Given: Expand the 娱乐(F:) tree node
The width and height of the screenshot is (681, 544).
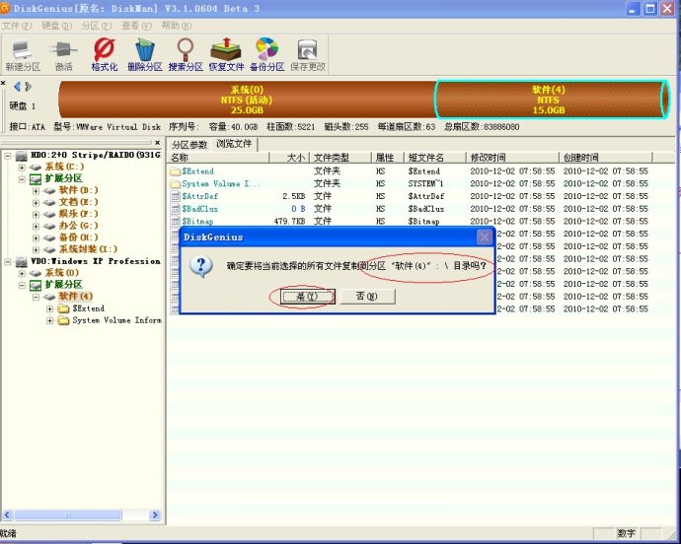Looking at the screenshot, I should coord(36,214).
